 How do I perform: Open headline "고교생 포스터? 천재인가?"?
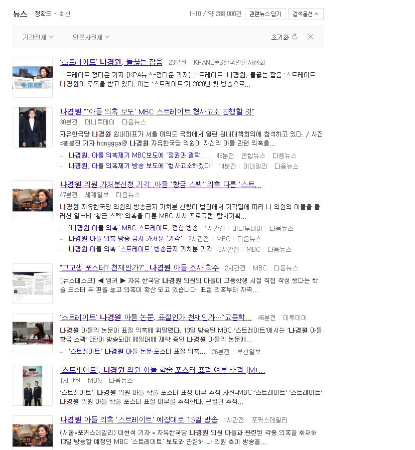tap(139, 268)
